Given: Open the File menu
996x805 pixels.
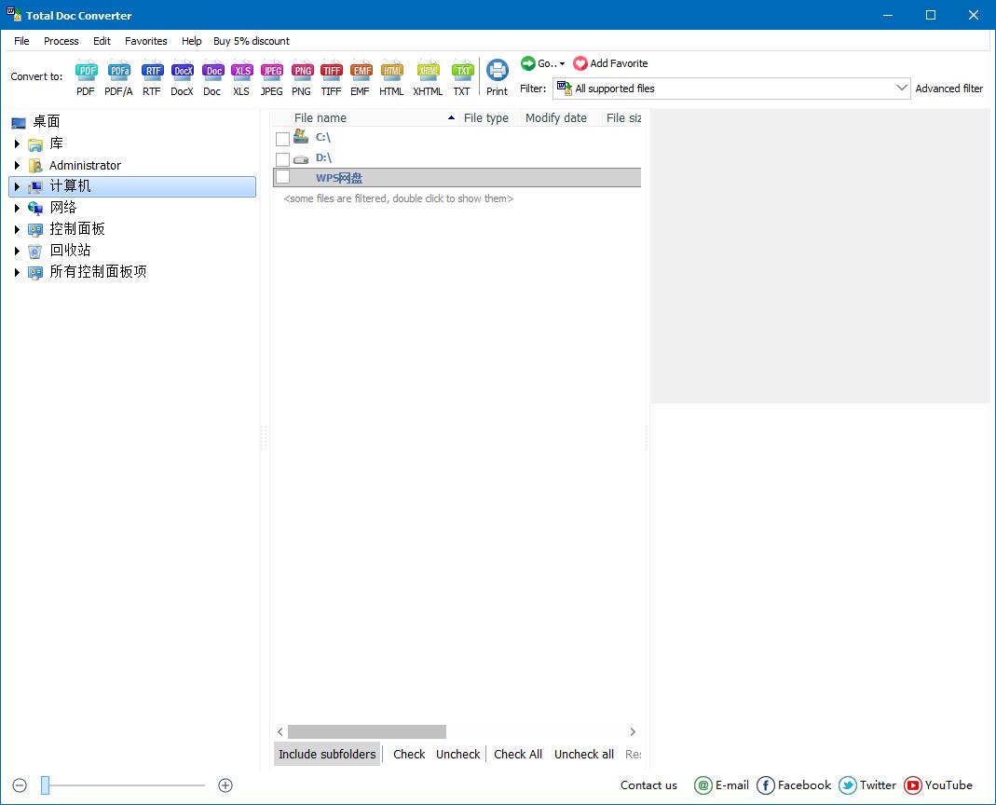Looking at the screenshot, I should (21, 41).
